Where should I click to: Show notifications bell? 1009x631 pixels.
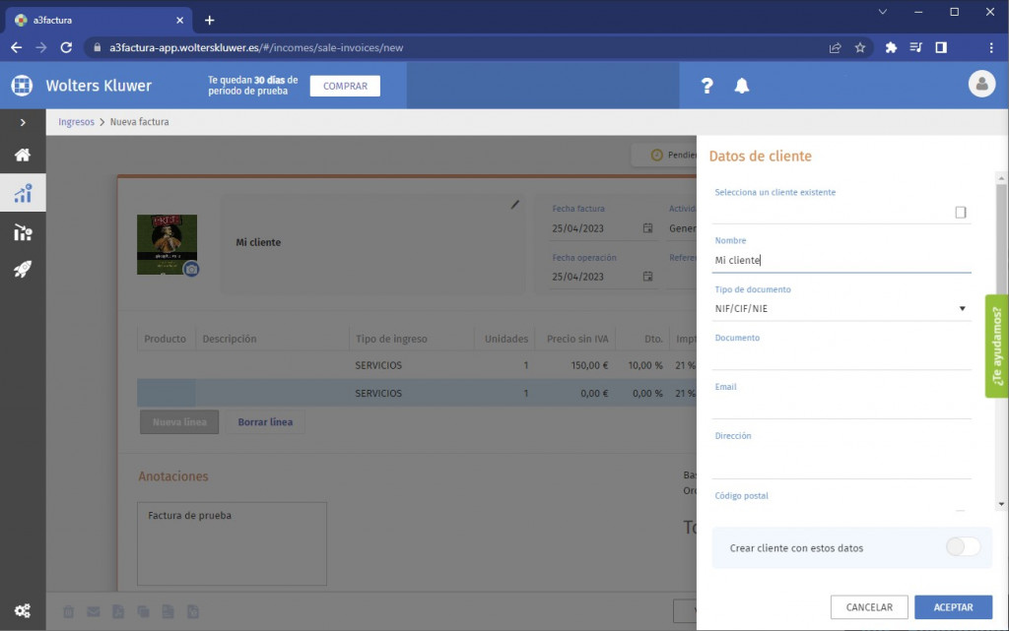tap(742, 86)
